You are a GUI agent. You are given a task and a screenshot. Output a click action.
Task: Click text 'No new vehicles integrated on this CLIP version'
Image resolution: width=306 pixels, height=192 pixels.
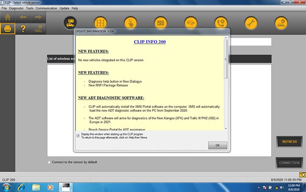(111, 60)
